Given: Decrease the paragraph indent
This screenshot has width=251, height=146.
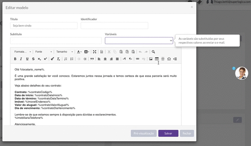Looking at the screenshot, I should point(79,59).
